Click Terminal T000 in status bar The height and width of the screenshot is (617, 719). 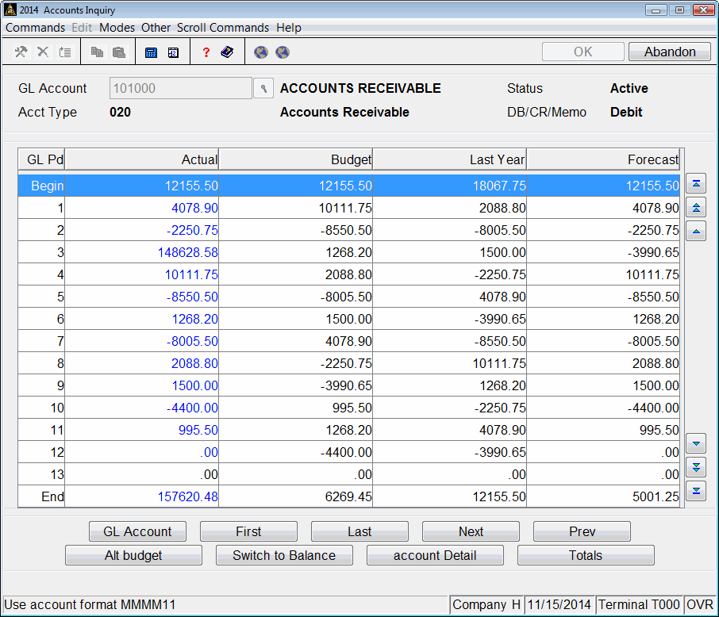639,604
